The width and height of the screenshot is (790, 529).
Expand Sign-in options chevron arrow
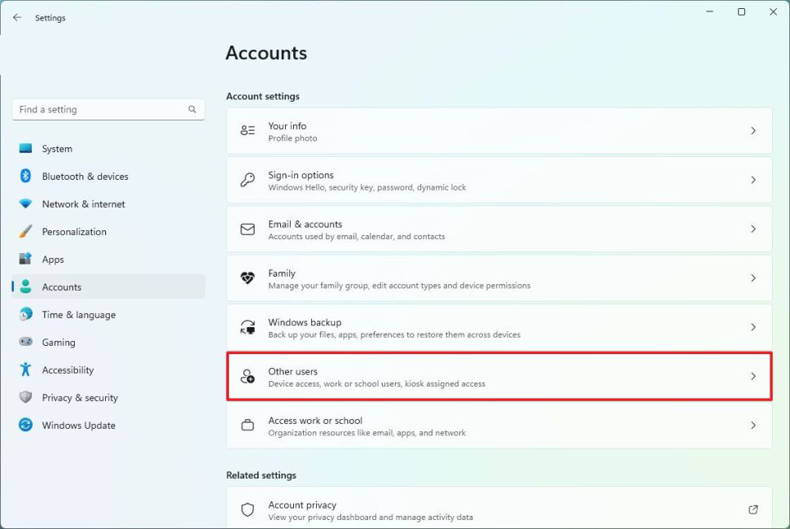pyautogui.click(x=753, y=180)
